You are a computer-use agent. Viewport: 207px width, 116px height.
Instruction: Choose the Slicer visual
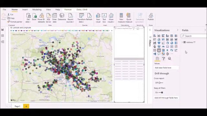pyautogui.click(x=155, y=50)
